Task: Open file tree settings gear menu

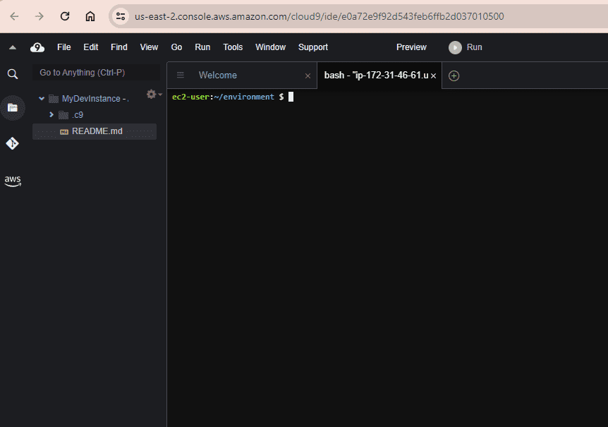Action: pyautogui.click(x=154, y=94)
